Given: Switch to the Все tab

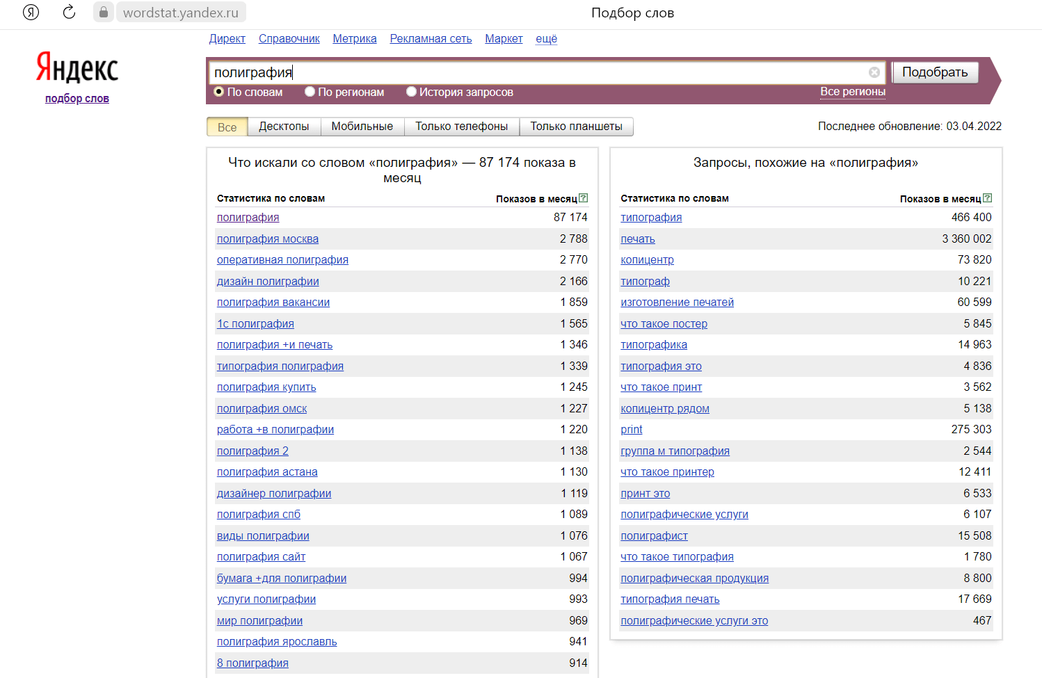Looking at the screenshot, I should tap(227, 127).
